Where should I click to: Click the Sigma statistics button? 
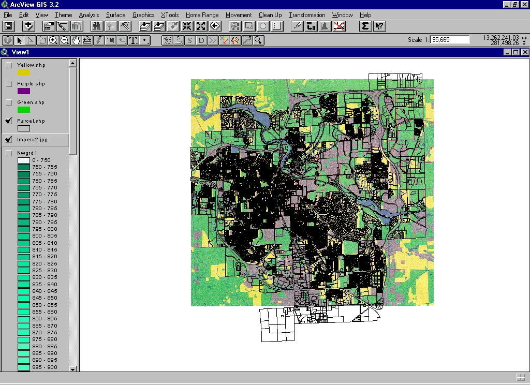pos(365,26)
